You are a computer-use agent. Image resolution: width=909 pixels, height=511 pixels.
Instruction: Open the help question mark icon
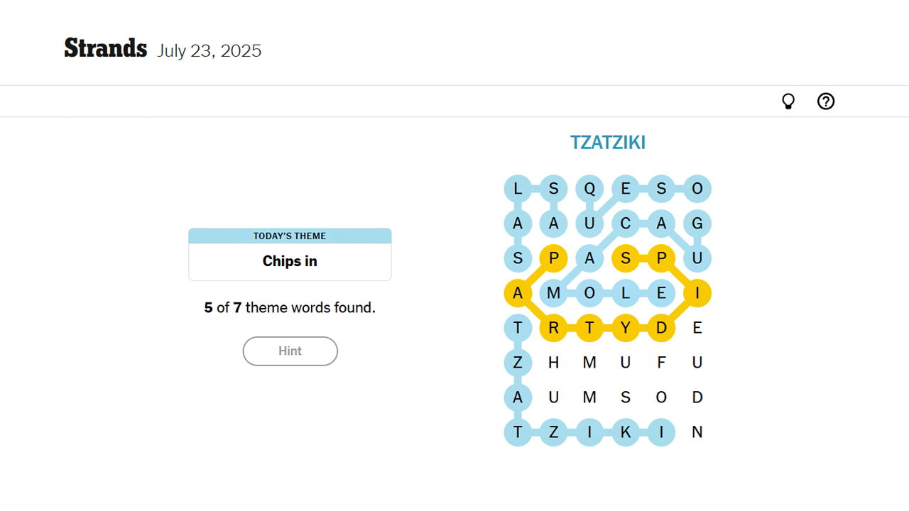(825, 101)
